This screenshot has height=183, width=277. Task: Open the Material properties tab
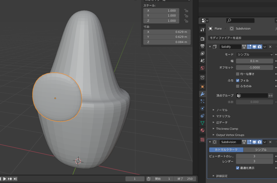(202, 130)
